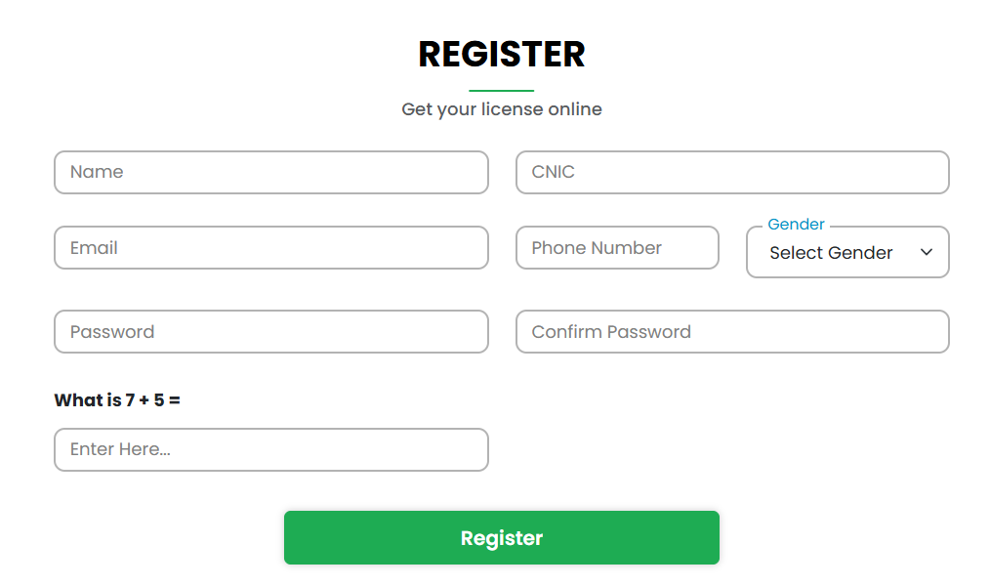Click the What is 7 + 5 question label
The image size is (990, 586).
(x=117, y=400)
